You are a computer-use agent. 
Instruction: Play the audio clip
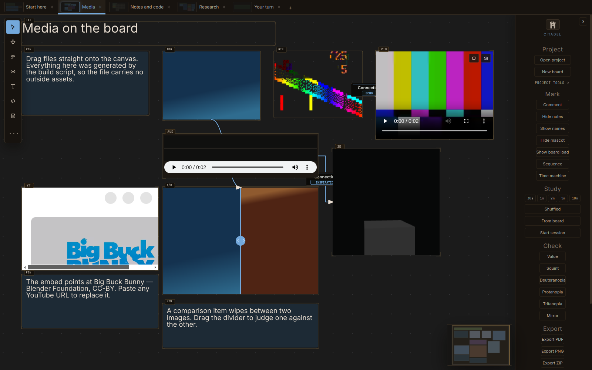174,167
